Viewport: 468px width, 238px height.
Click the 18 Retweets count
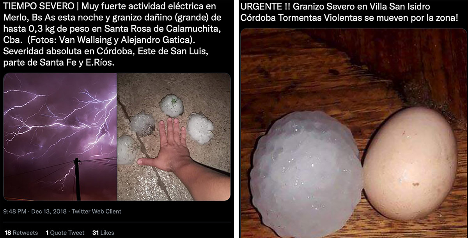[x=21, y=233]
